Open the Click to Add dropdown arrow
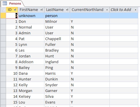Screen dimensions: 140x107 (x=135, y=10)
